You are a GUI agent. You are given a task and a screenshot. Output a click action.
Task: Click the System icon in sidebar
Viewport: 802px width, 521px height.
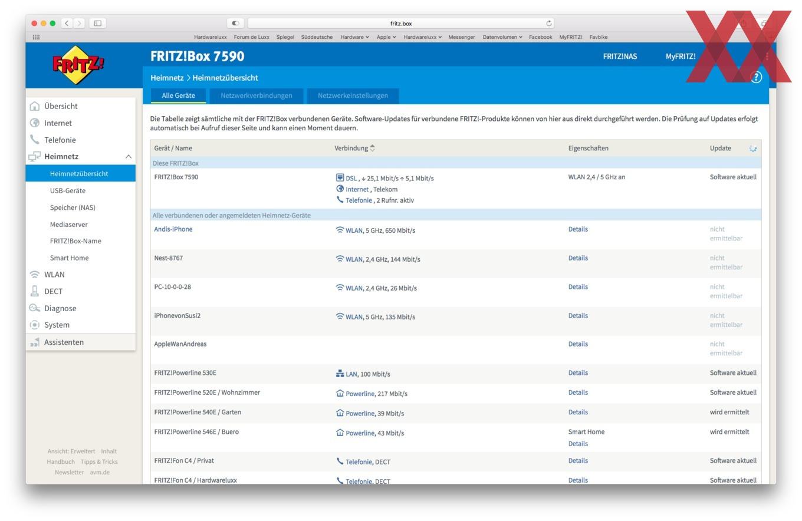[x=35, y=325]
